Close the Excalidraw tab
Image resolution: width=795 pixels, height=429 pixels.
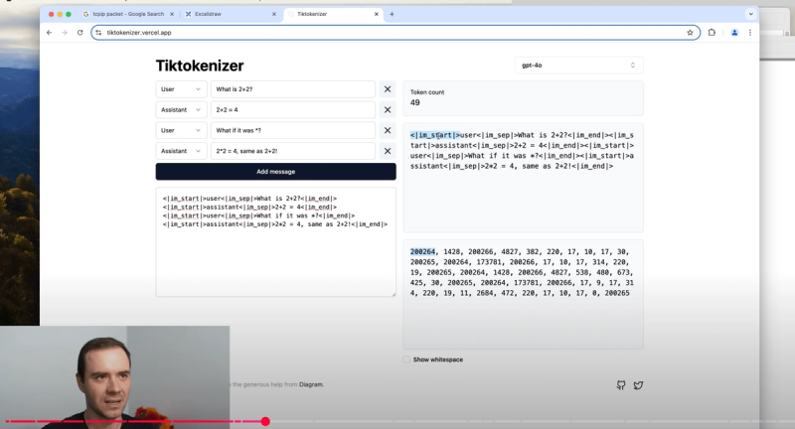[274, 14]
